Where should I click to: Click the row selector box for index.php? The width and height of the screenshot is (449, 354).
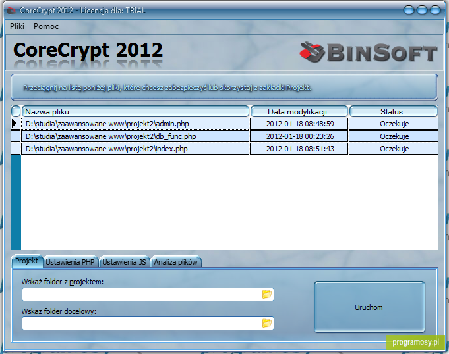point(15,149)
